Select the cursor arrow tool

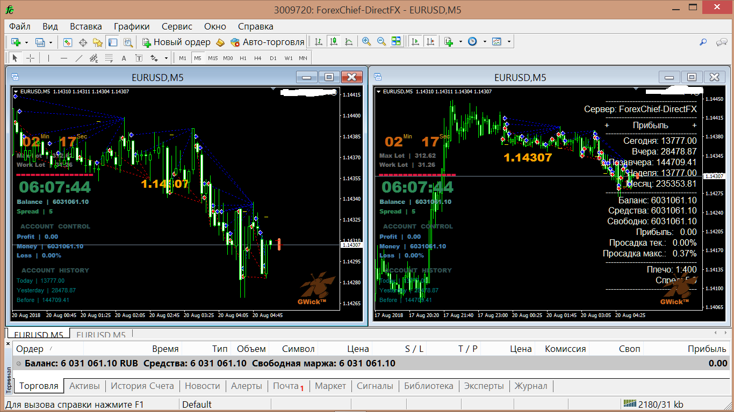tap(15, 58)
